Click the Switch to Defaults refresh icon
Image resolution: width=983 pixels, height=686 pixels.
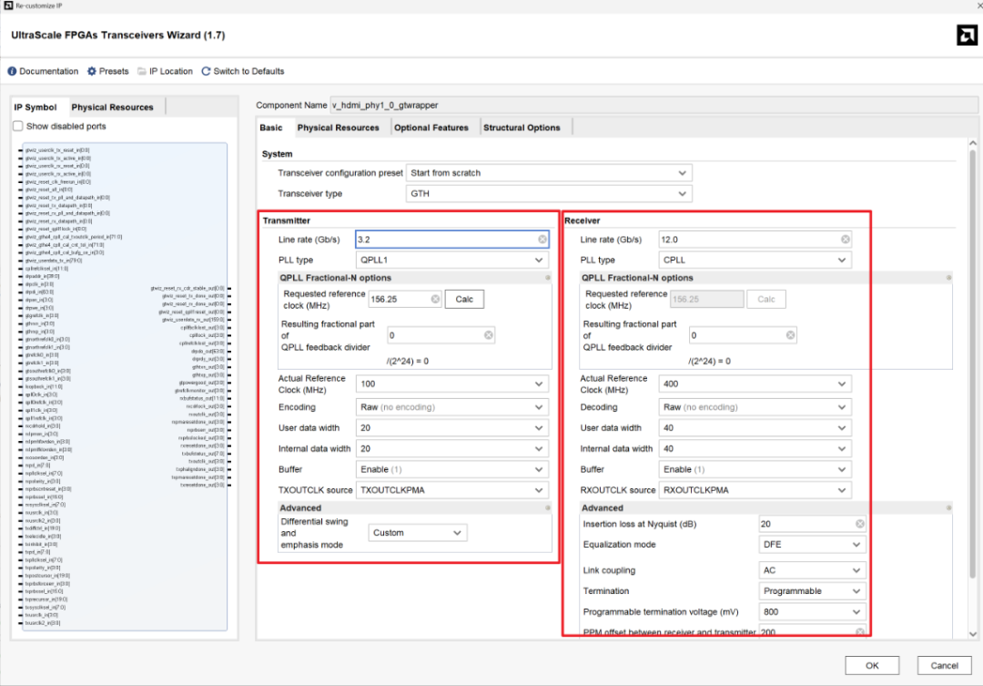[207, 71]
